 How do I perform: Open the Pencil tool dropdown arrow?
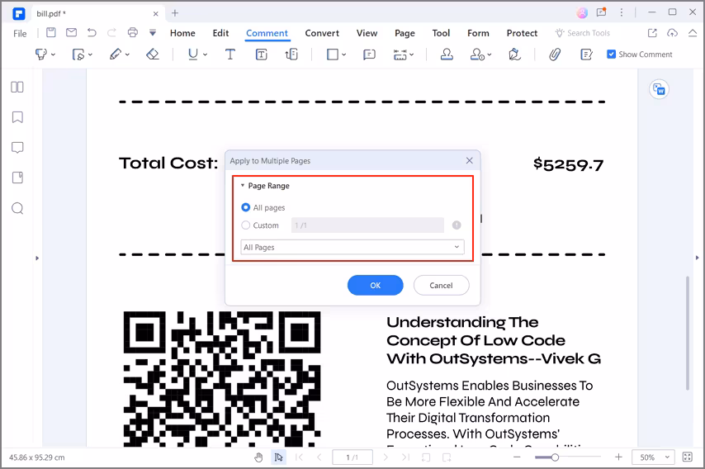[127, 54]
